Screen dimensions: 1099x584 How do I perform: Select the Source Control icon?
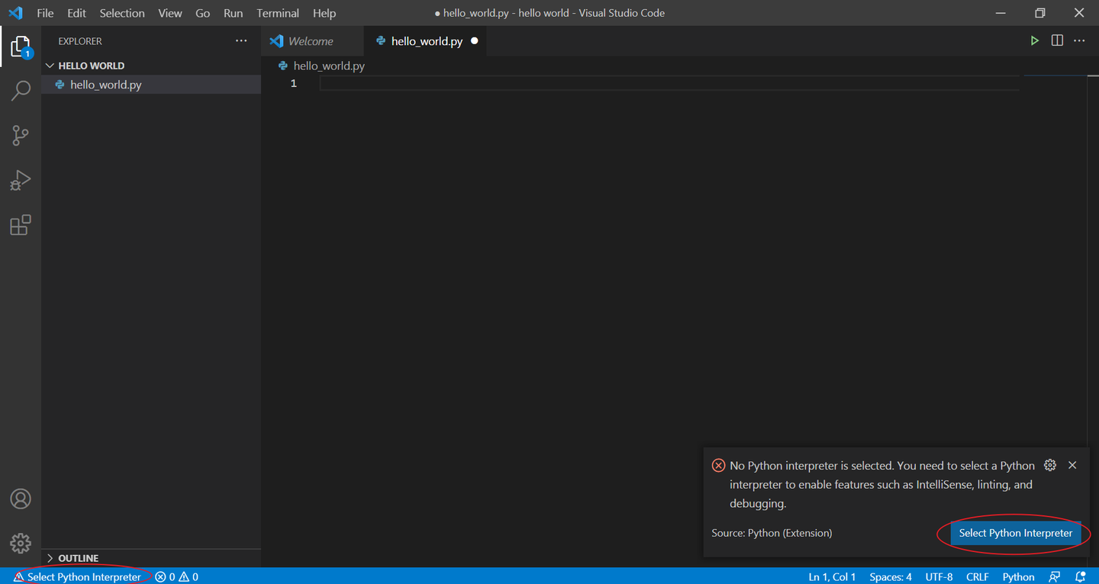(21, 135)
